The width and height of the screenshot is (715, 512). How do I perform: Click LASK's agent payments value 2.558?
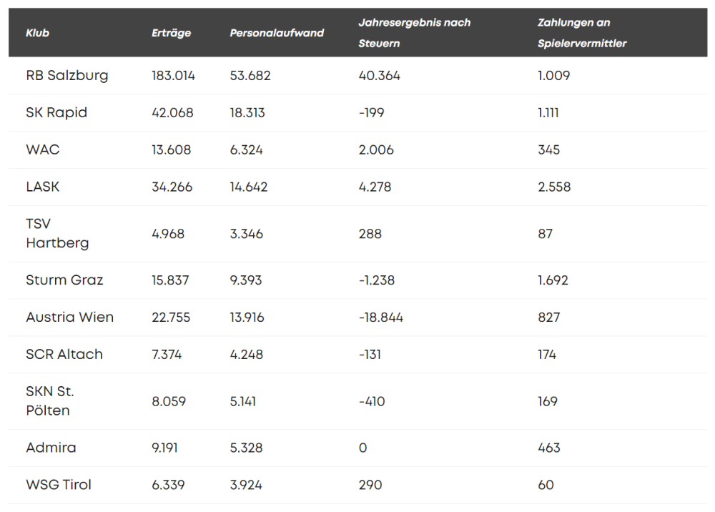click(554, 187)
